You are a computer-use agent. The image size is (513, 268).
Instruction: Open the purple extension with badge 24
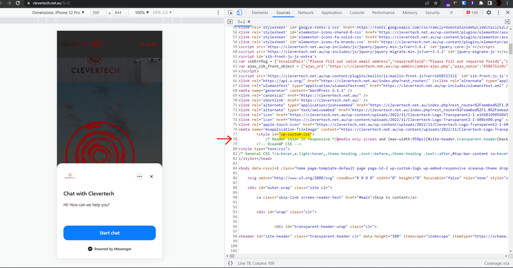(448, 3)
